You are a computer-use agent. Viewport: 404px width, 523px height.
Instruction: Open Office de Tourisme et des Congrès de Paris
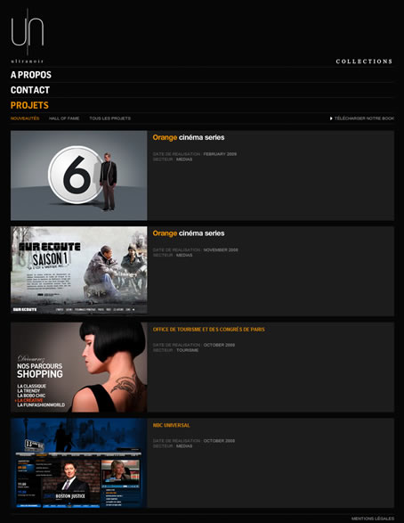[209, 330]
